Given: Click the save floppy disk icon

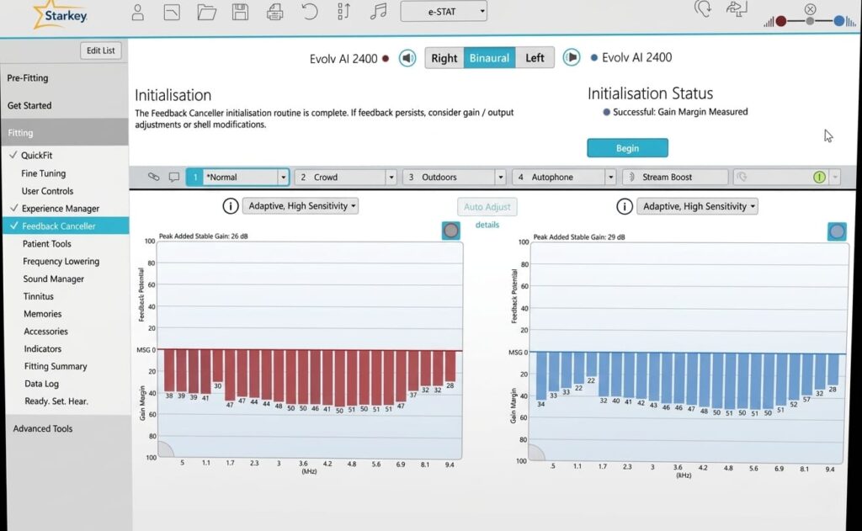Looking at the screenshot, I should pyautogui.click(x=241, y=12).
